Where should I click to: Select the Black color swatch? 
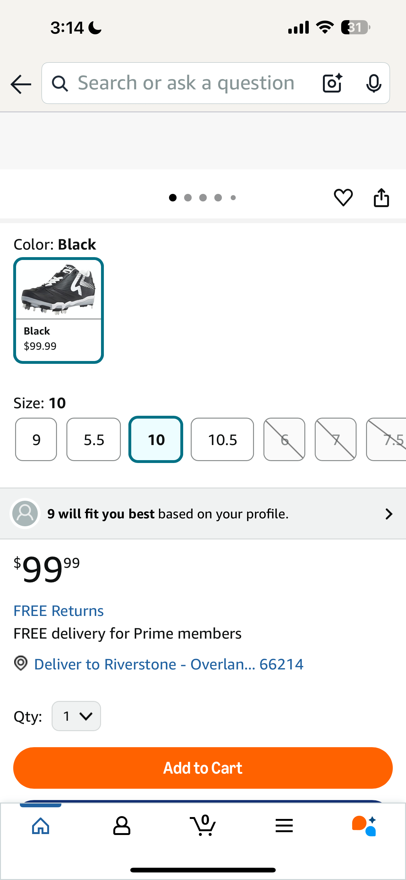click(x=59, y=310)
